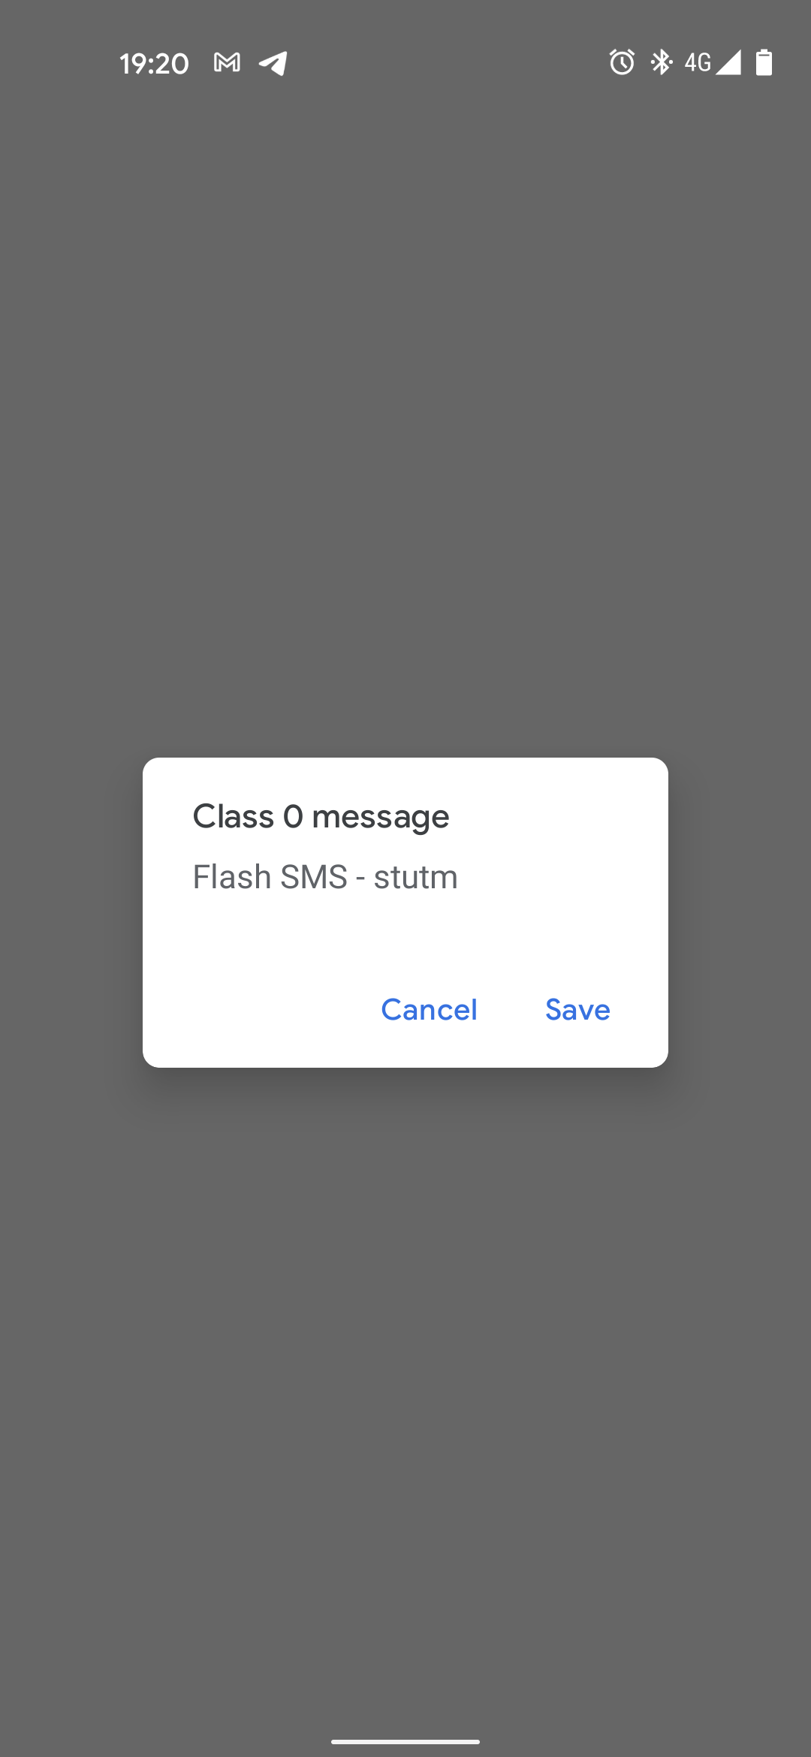Tap the bottom navigation gesture handle
Screen dimensions: 811x1757
(x=405, y=1741)
